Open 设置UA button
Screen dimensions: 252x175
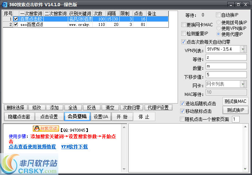point(101,117)
